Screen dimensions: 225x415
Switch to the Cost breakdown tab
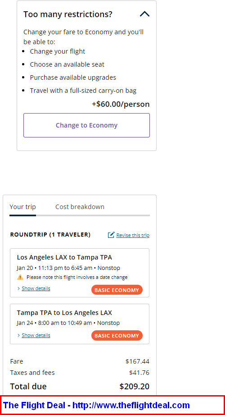click(x=80, y=207)
